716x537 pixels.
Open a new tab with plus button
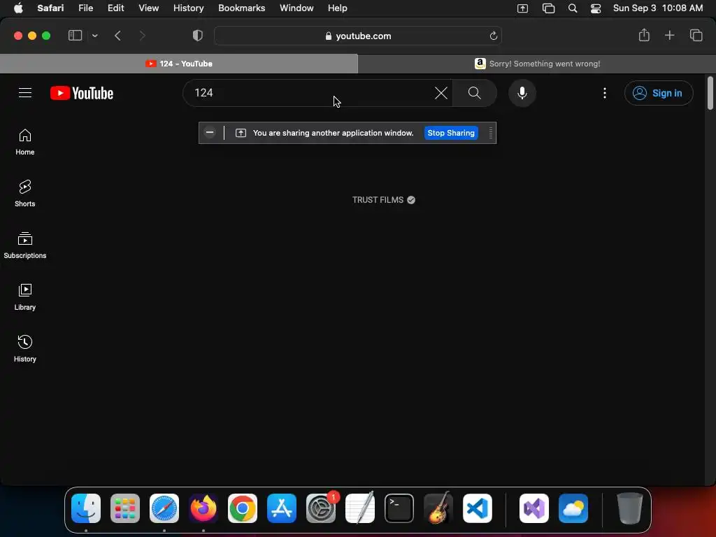point(669,35)
